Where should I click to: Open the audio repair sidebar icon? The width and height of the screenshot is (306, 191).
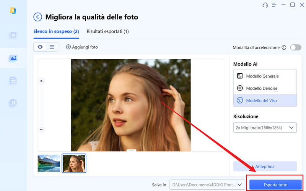pyautogui.click(x=13, y=103)
